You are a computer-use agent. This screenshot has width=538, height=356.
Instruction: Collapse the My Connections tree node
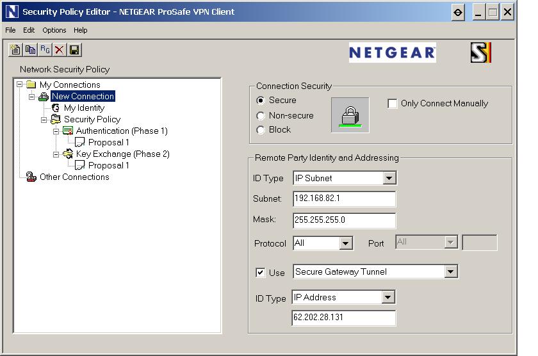pos(20,85)
